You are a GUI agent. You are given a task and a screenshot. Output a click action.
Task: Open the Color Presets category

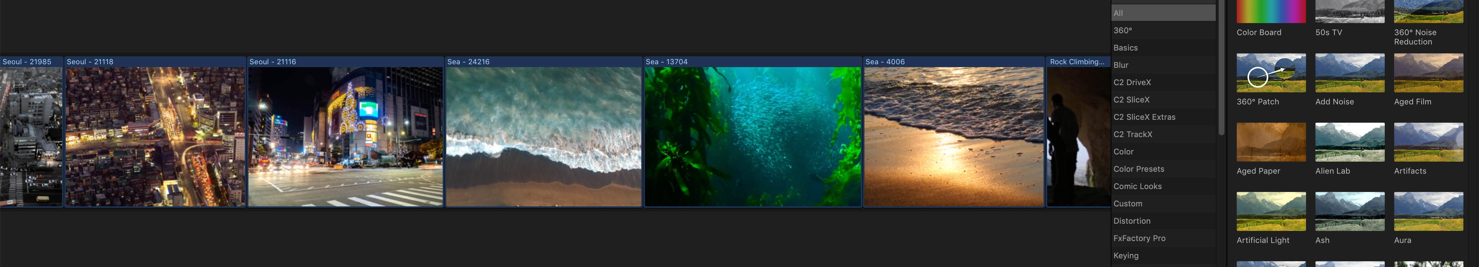[1163, 169]
